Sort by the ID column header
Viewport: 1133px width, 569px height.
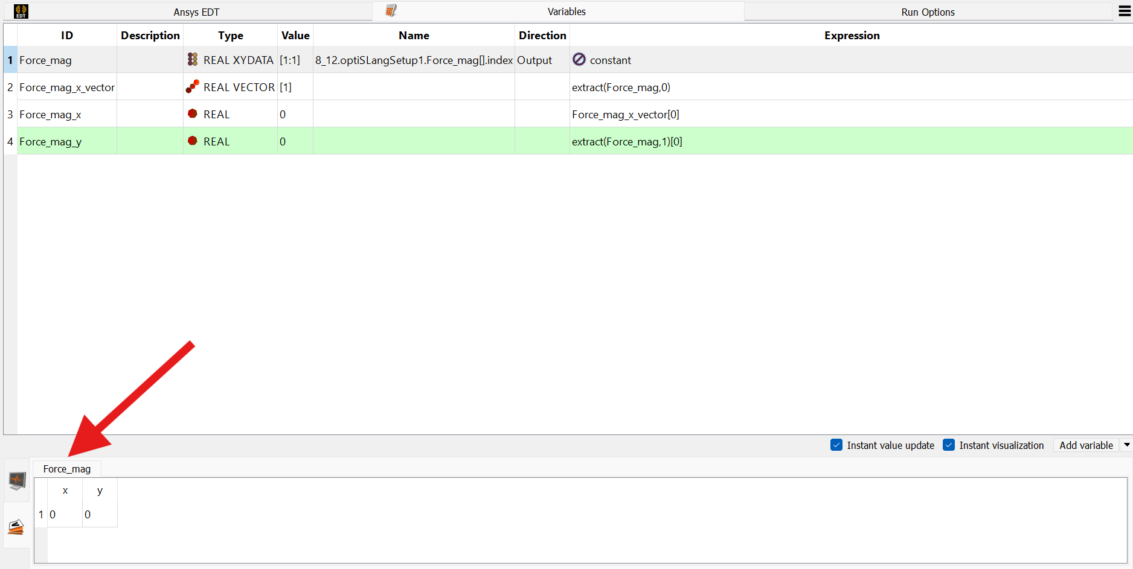click(x=67, y=36)
